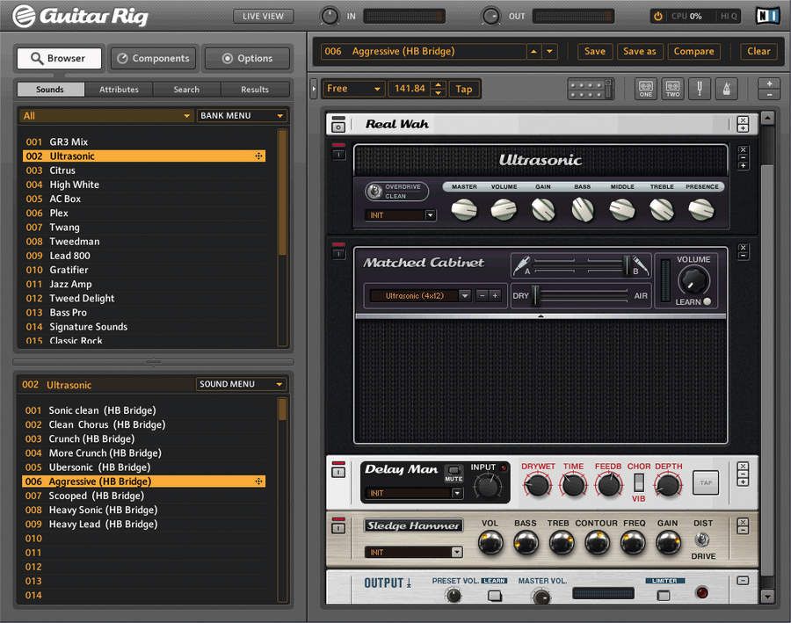Screen dimensions: 791x623
Task: Click the Clear button
Action: point(758,52)
